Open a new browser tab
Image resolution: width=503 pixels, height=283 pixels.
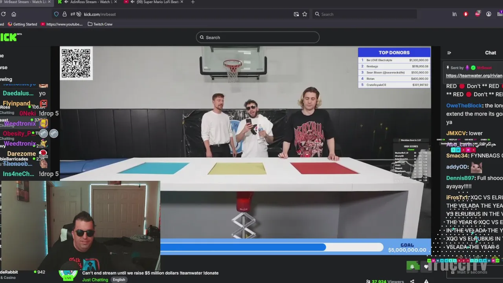coord(193,2)
